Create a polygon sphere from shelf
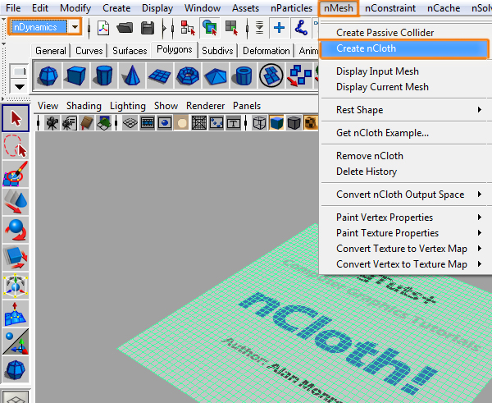Screen dimensions: 492x403 tap(48, 76)
